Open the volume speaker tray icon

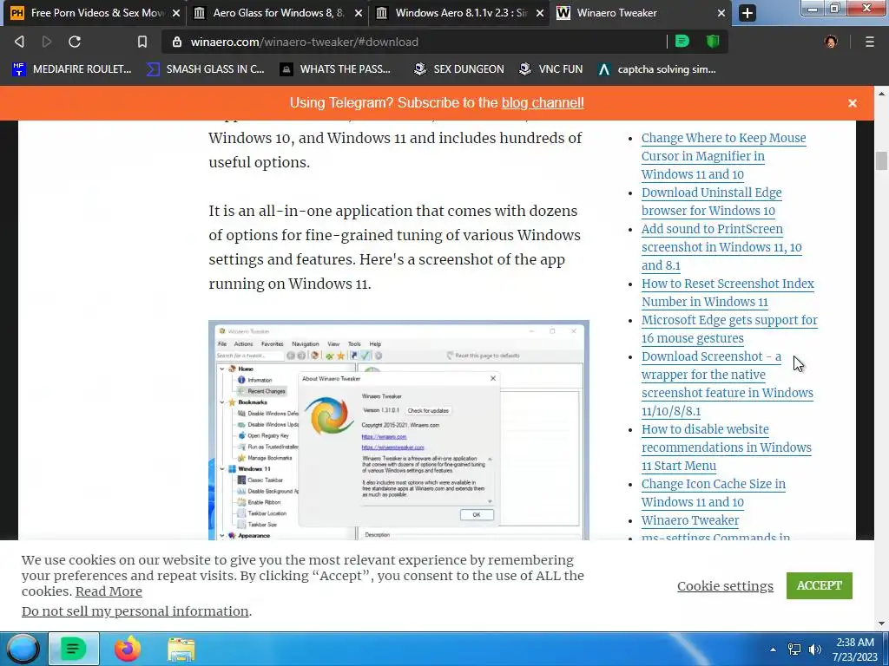tap(815, 650)
